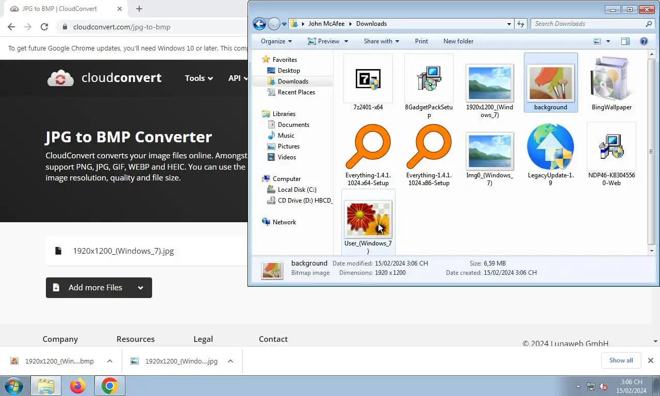Go back in Explorer window
Screen dimensions: 660x396
259,24
